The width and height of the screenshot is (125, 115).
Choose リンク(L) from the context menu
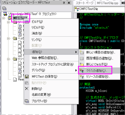pos(51,40)
